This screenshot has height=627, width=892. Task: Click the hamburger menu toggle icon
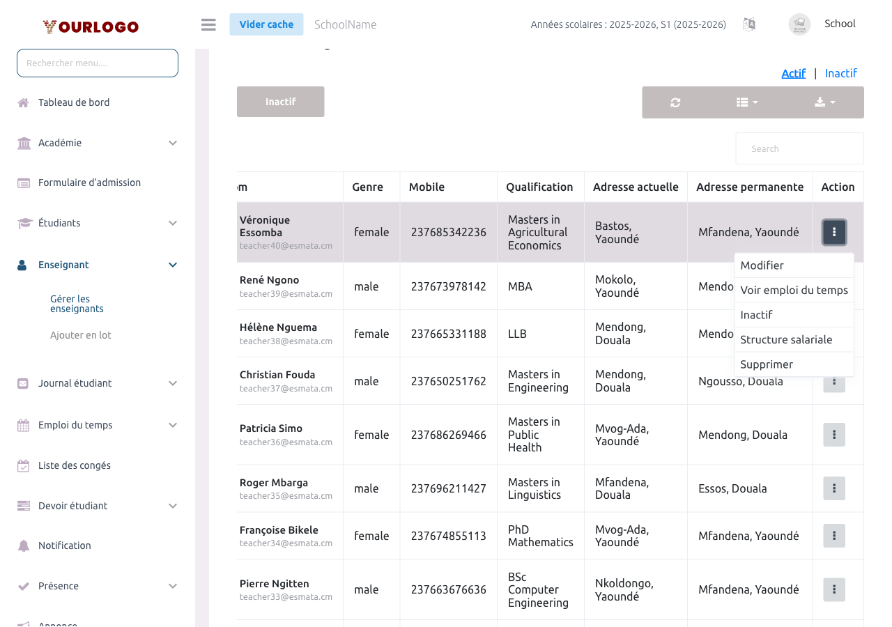[x=208, y=24]
